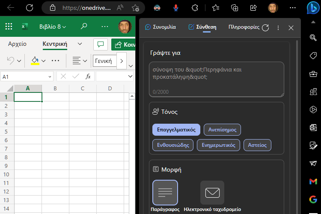Expand the formula bar chevron

tap(130, 76)
